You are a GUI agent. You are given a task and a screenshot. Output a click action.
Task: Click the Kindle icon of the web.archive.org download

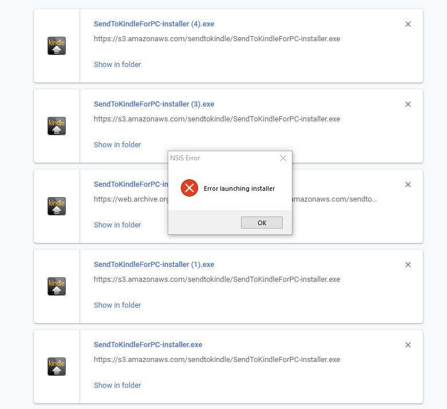tap(57, 206)
